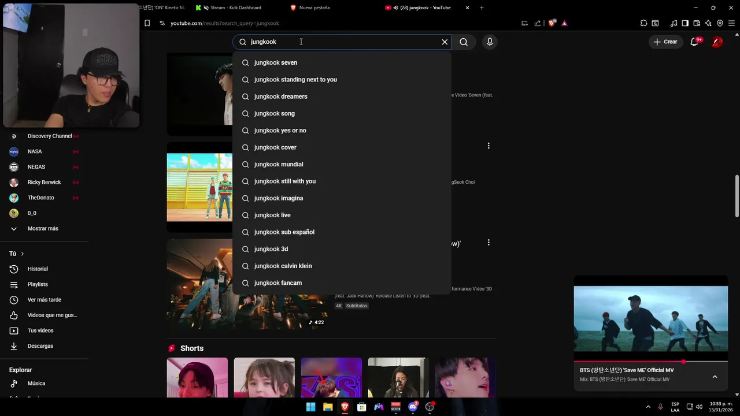The width and height of the screenshot is (740, 416).
Task: Click the Shorts section heading
Action: point(192,348)
